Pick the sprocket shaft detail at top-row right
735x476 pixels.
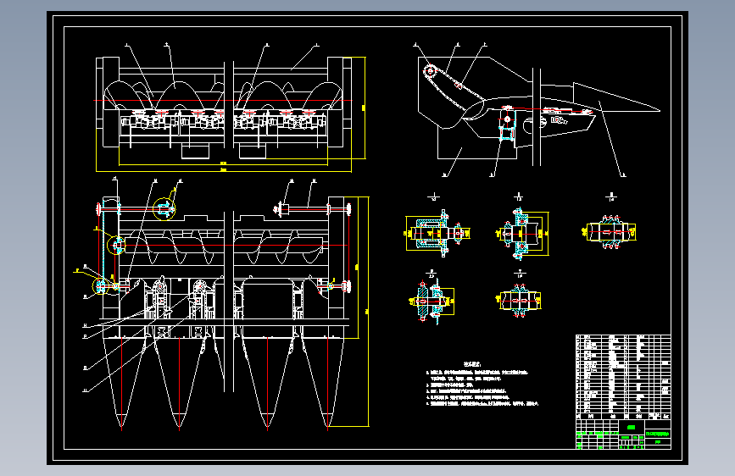click(610, 231)
